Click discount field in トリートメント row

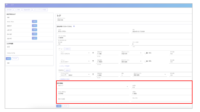tap(180, 53)
